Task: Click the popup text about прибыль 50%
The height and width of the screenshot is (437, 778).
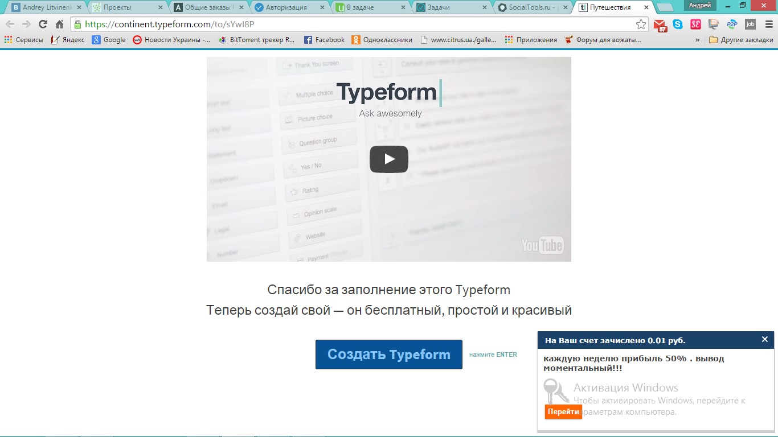Action: click(x=634, y=363)
